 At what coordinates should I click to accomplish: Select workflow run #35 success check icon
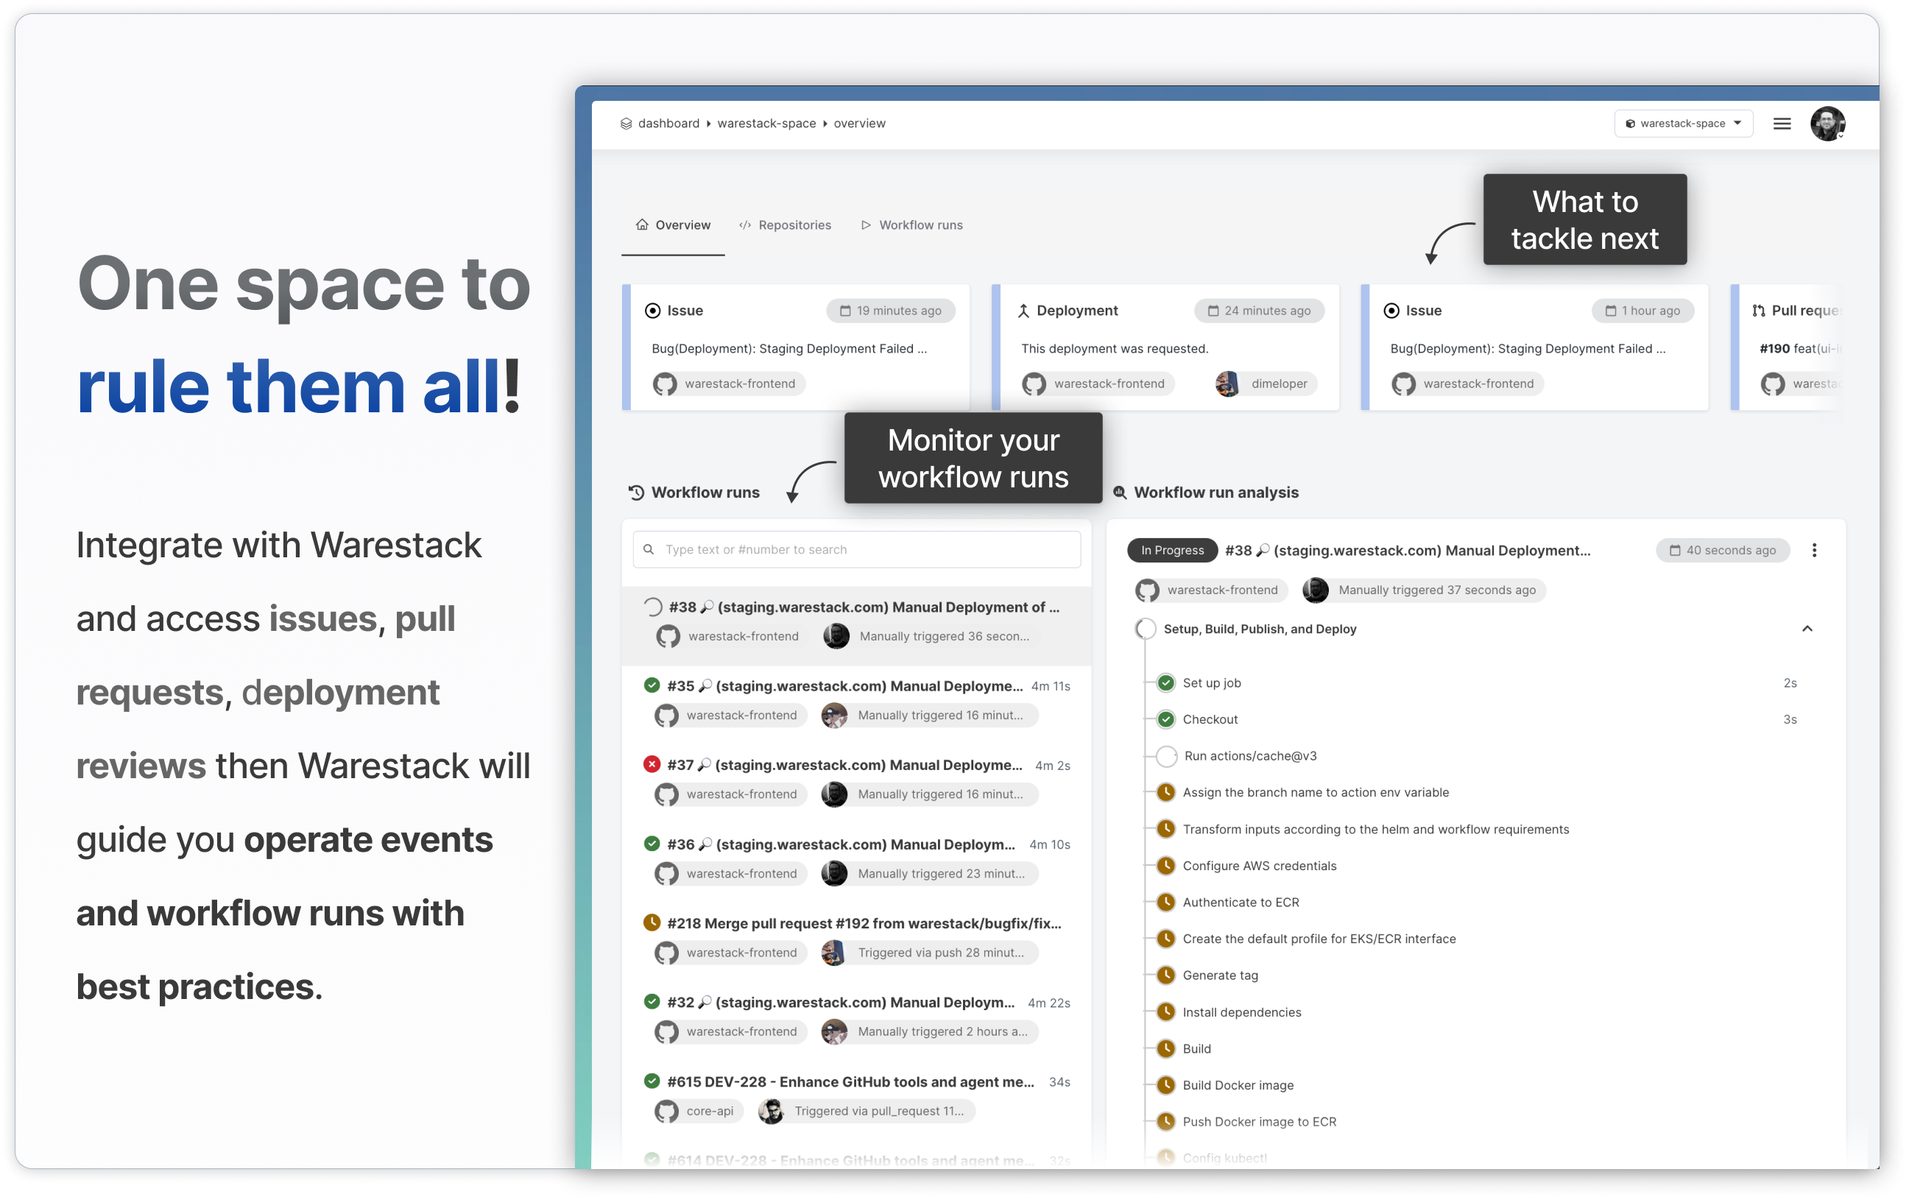click(x=652, y=685)
